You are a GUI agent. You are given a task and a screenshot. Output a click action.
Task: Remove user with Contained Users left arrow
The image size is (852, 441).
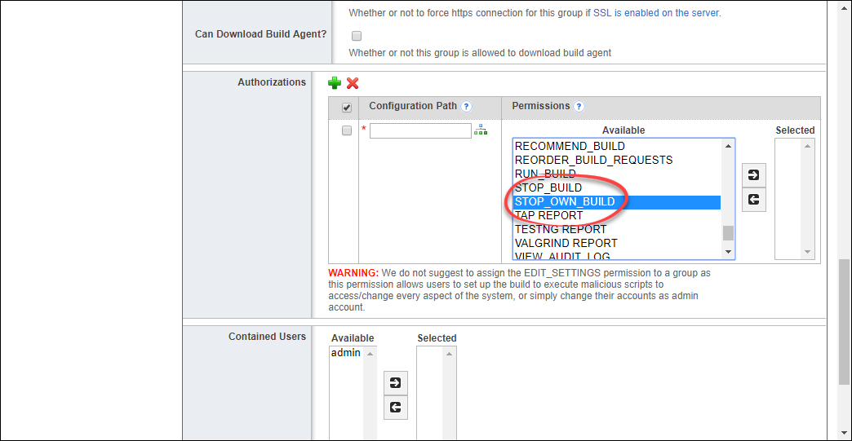pos(396,408)
